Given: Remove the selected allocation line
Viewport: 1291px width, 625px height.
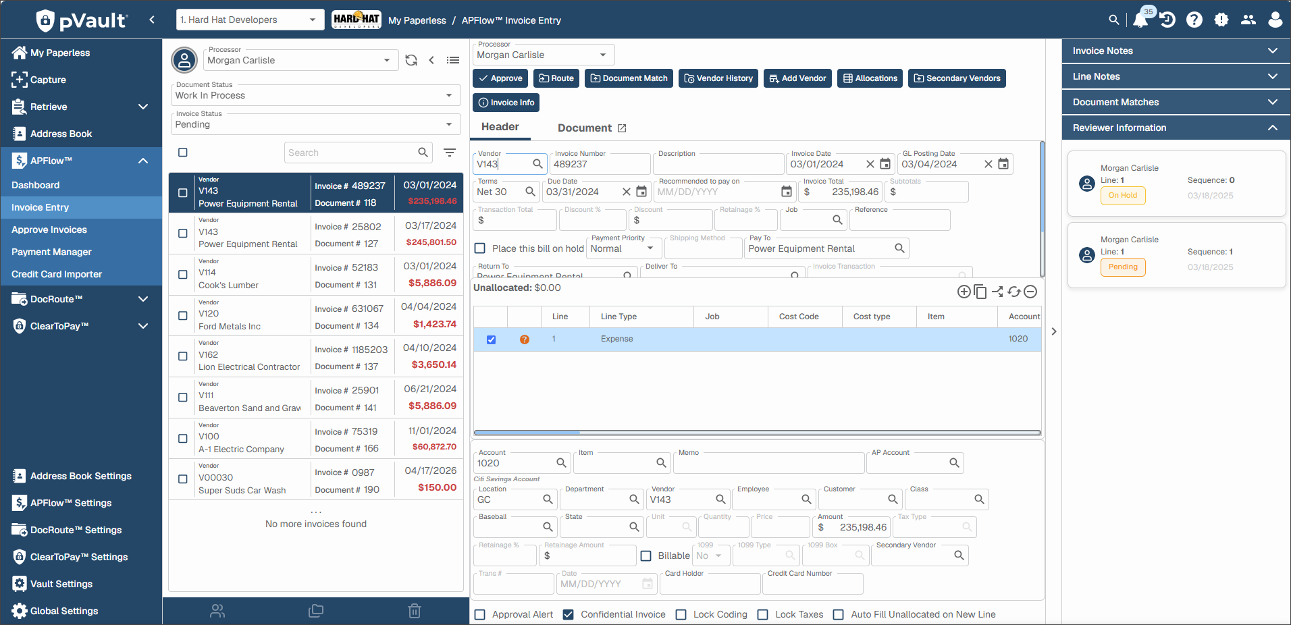Looking at the screenshot, I should [x=1030, y=292].
